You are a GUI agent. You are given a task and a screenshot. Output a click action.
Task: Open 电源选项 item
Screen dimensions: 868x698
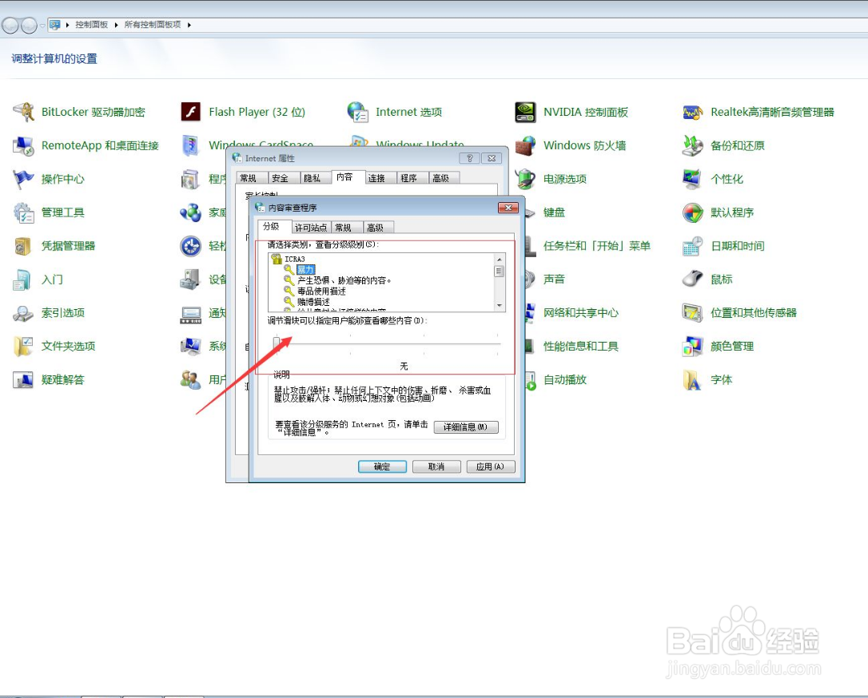click(551, 179)
